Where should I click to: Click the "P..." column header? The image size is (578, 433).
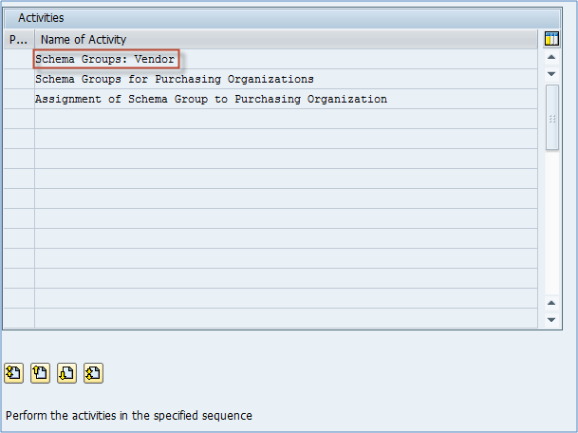(x=19, y=40)
